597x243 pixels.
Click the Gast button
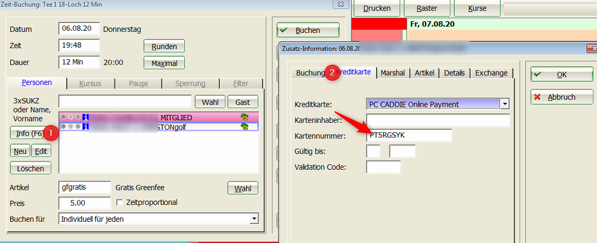pos(243,102)
